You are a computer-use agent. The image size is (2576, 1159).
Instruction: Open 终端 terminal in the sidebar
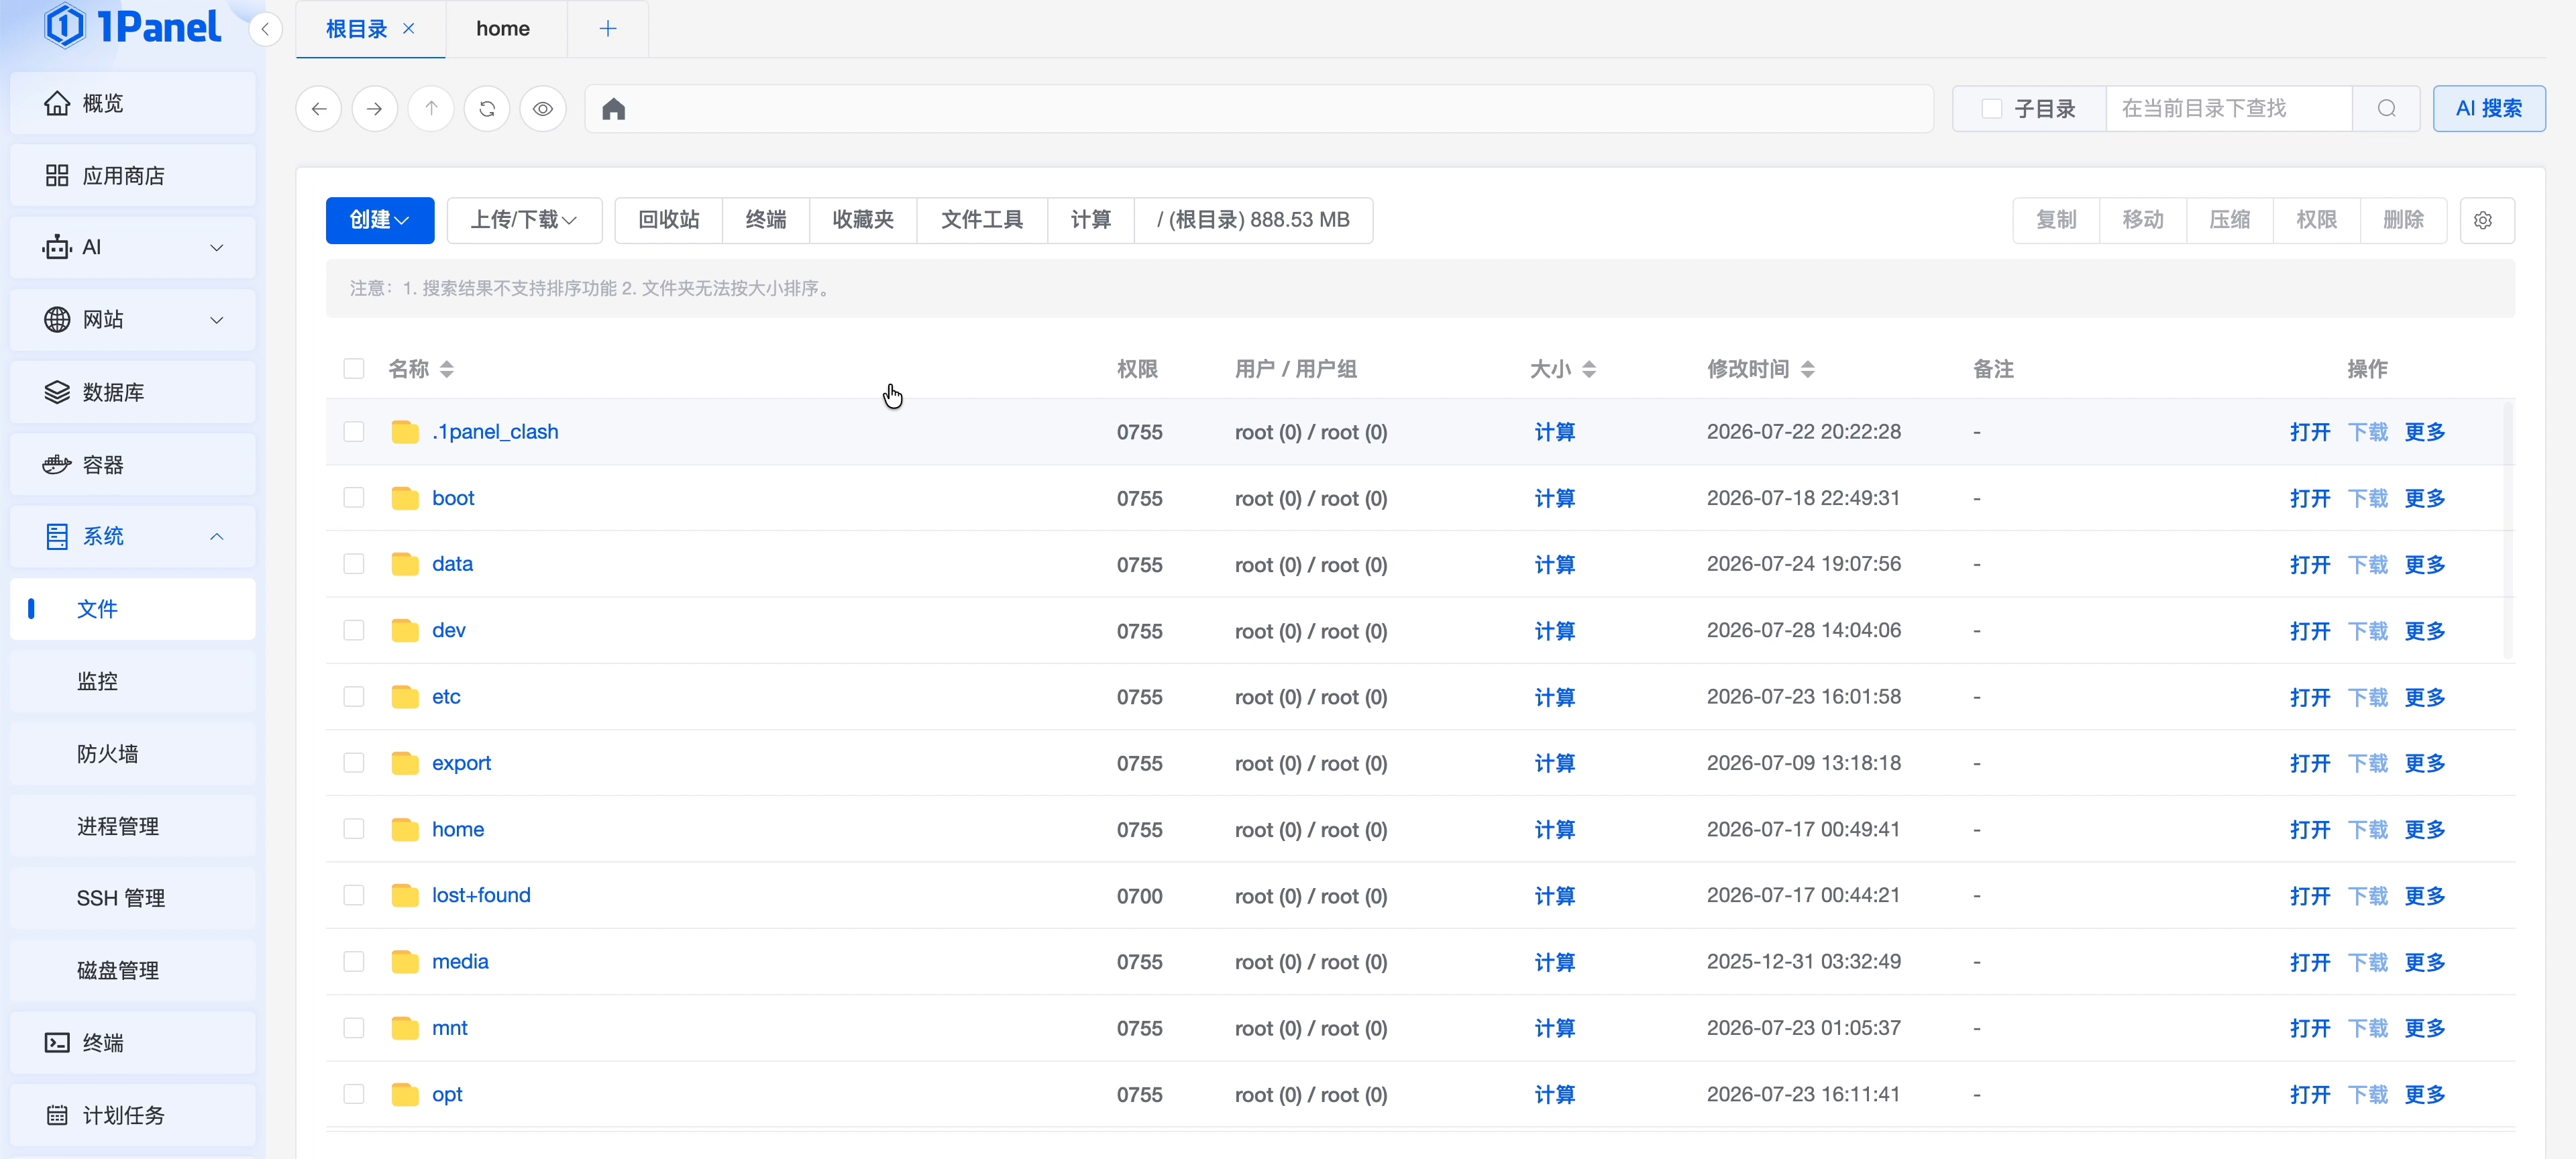pyautogui.click(x=133, y=1043)
